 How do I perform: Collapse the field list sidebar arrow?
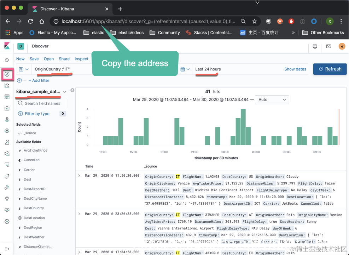pos(72,90)
